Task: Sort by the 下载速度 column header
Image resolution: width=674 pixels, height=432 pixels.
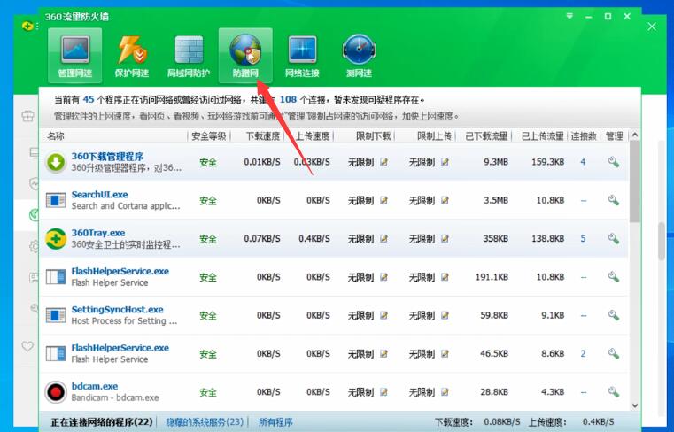Action: (x=263, y=136)
